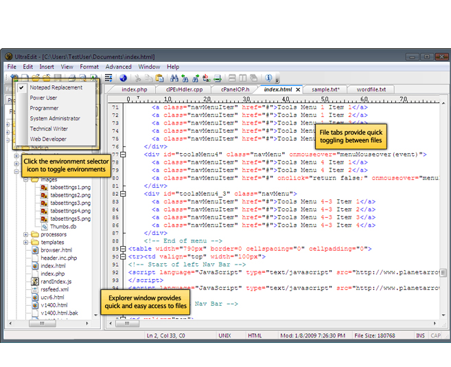
Task: Click the editor vertical scroll down arrow
Action: pos(443,315)
